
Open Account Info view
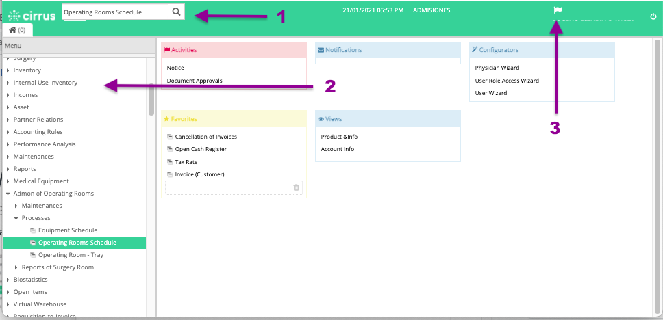338,149
